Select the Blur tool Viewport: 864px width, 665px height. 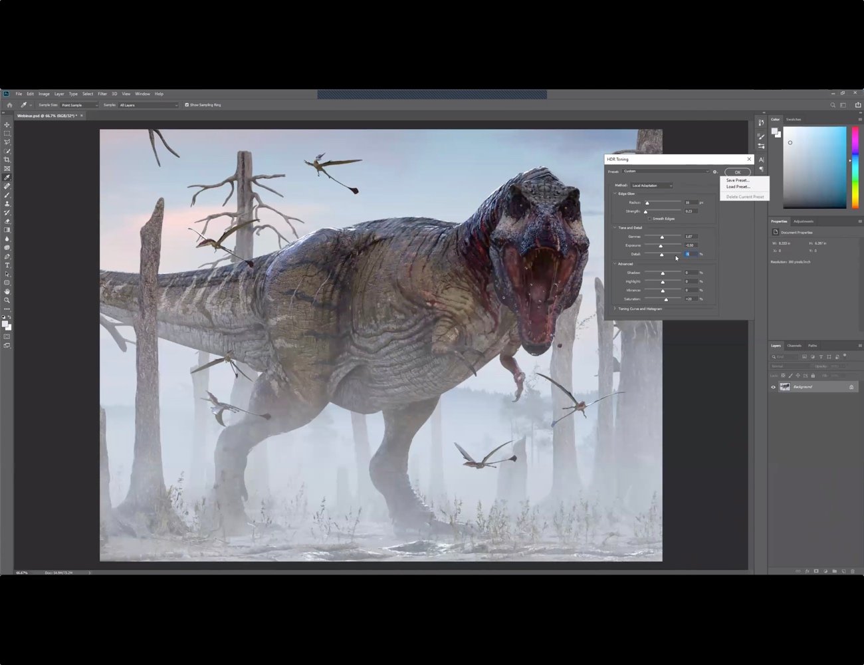7,239
